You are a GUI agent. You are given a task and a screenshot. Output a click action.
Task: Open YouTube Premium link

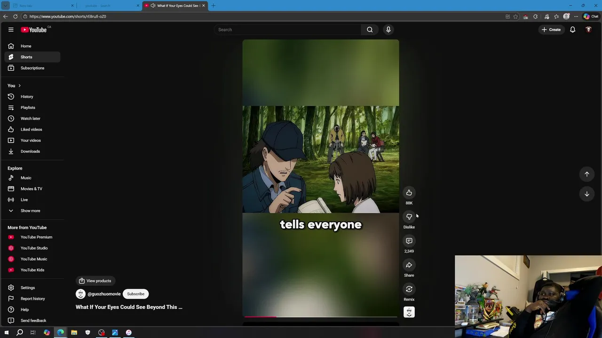pos(32,237)
